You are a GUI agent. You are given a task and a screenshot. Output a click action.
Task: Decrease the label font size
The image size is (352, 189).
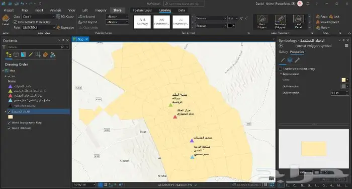246,19
